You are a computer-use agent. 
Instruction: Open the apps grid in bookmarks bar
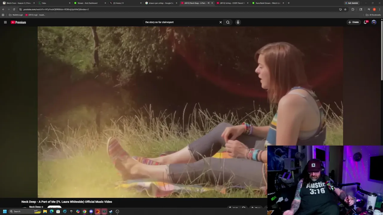coord(3,15)
